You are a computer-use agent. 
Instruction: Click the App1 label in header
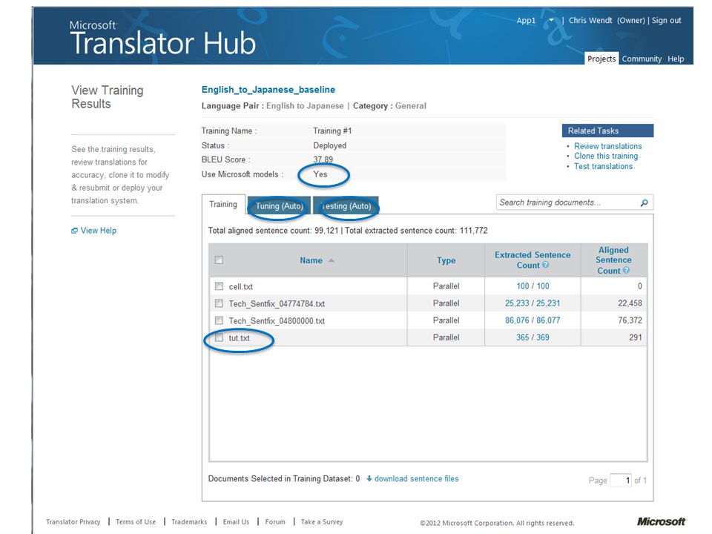526,21
